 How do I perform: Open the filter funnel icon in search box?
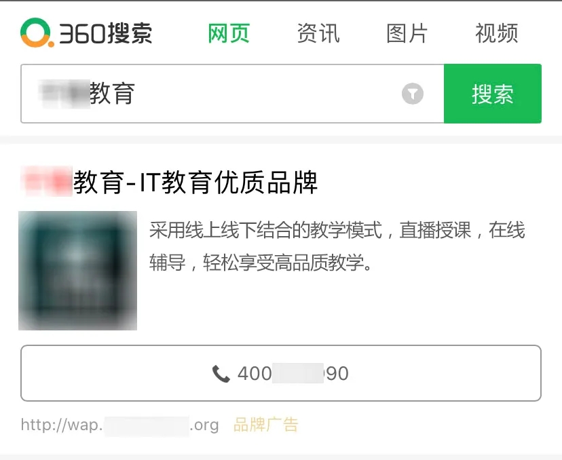coord(413,94)
